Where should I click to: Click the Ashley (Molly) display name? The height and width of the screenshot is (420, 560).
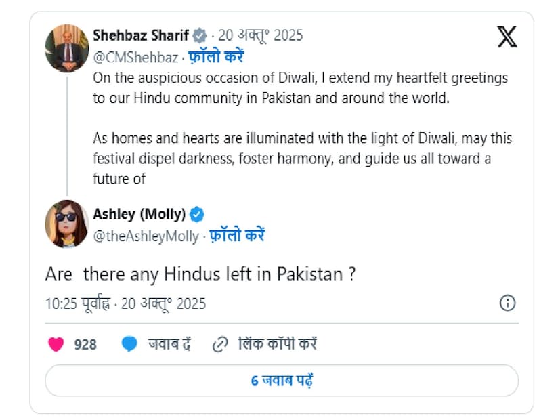[x=139, y=215]
